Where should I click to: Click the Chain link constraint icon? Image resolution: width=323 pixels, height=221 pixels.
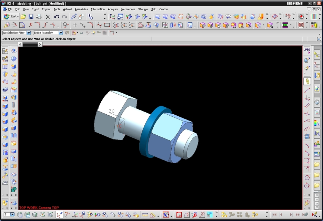[x=307, y=81]
